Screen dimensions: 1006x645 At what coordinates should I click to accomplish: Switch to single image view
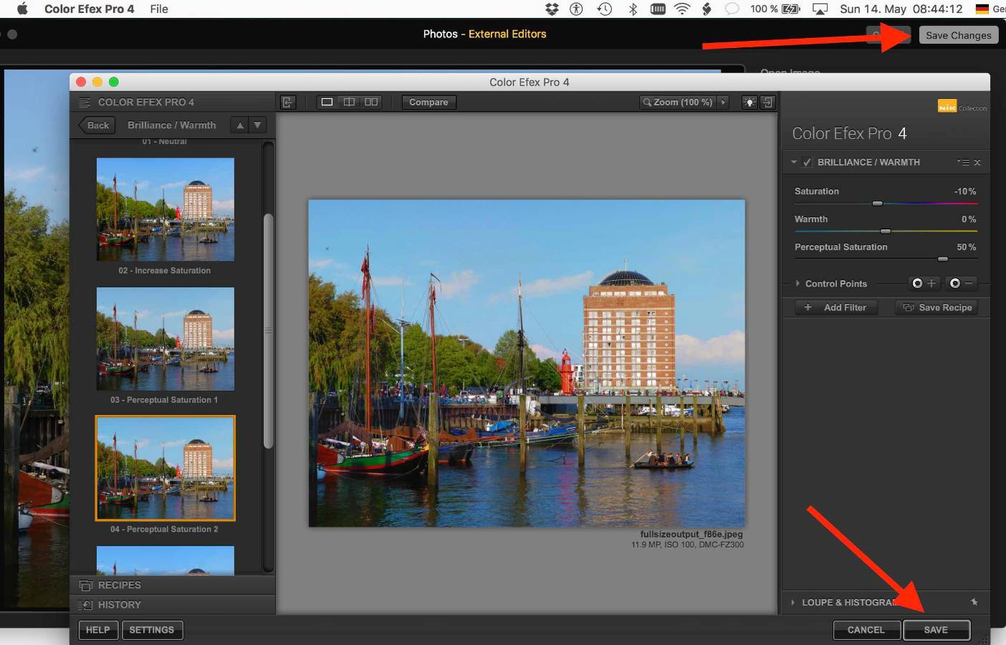[327, 102]
